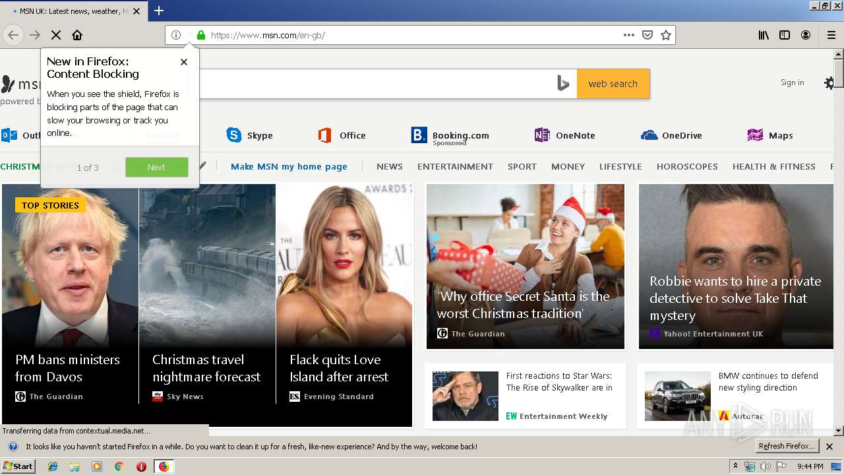
Task: Open Outlook shortcut icon
Action: click(x=9, y=135)
